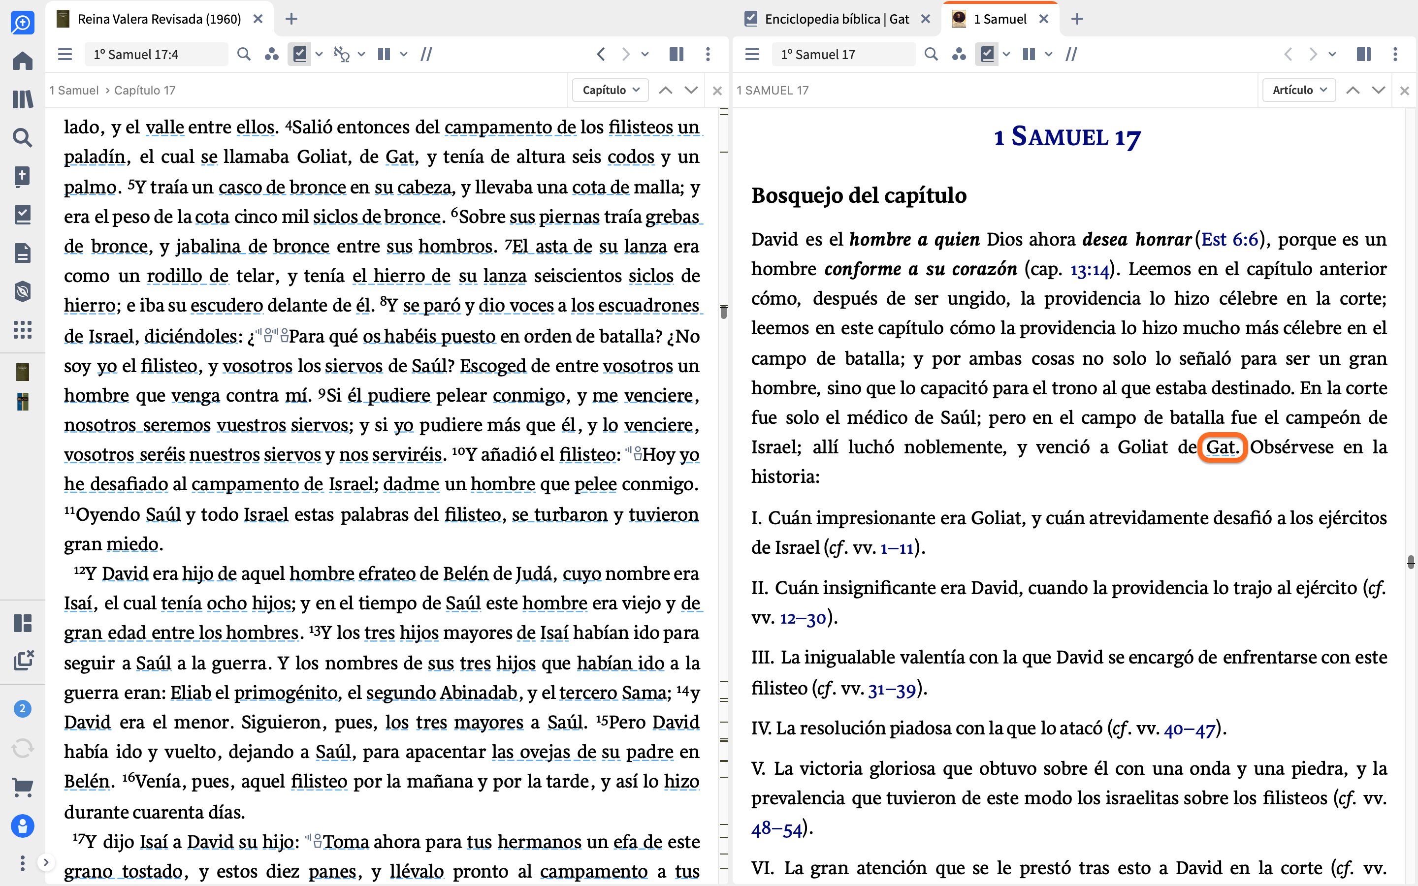This screenshot has width=1418, height=886.
Task: Open the notifications badge showing 2
Action: [x=22, y=709]
